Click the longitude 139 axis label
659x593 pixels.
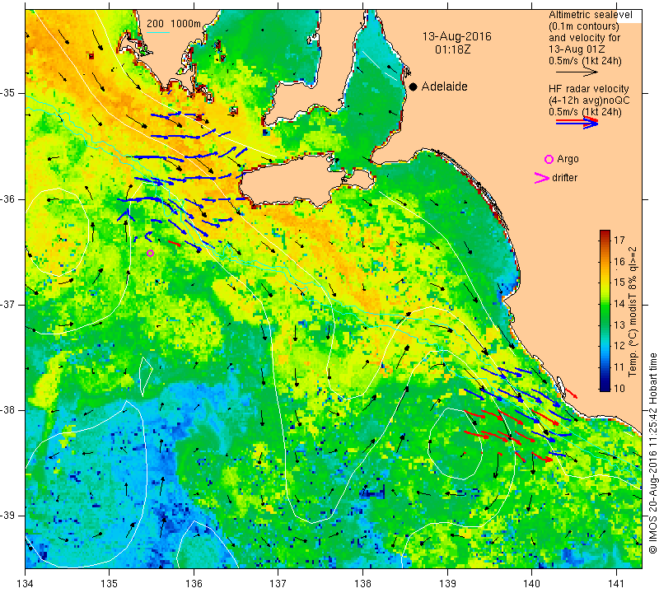(447, 584)
